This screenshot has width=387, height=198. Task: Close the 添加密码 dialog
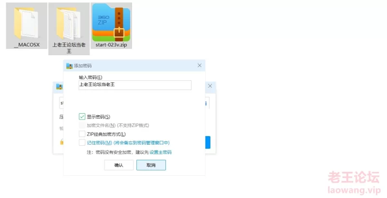pos(199,65)
